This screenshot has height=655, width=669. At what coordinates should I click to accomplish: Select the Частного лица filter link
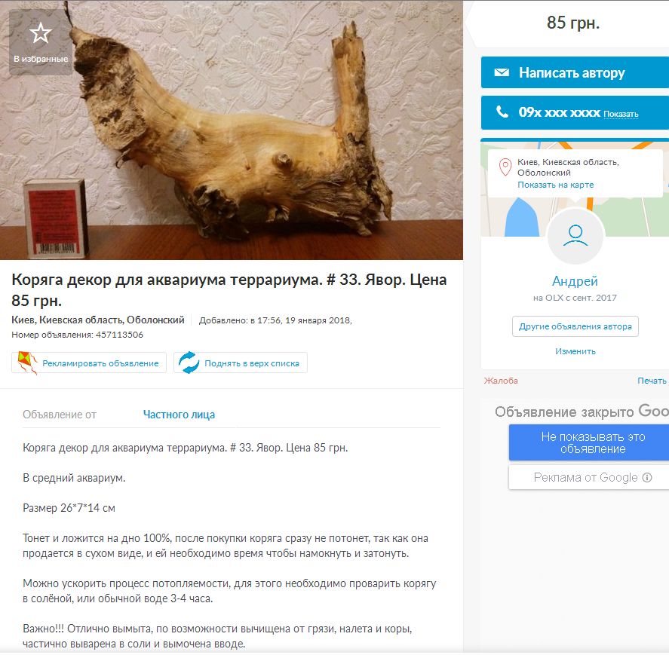[x=179, y=415]
